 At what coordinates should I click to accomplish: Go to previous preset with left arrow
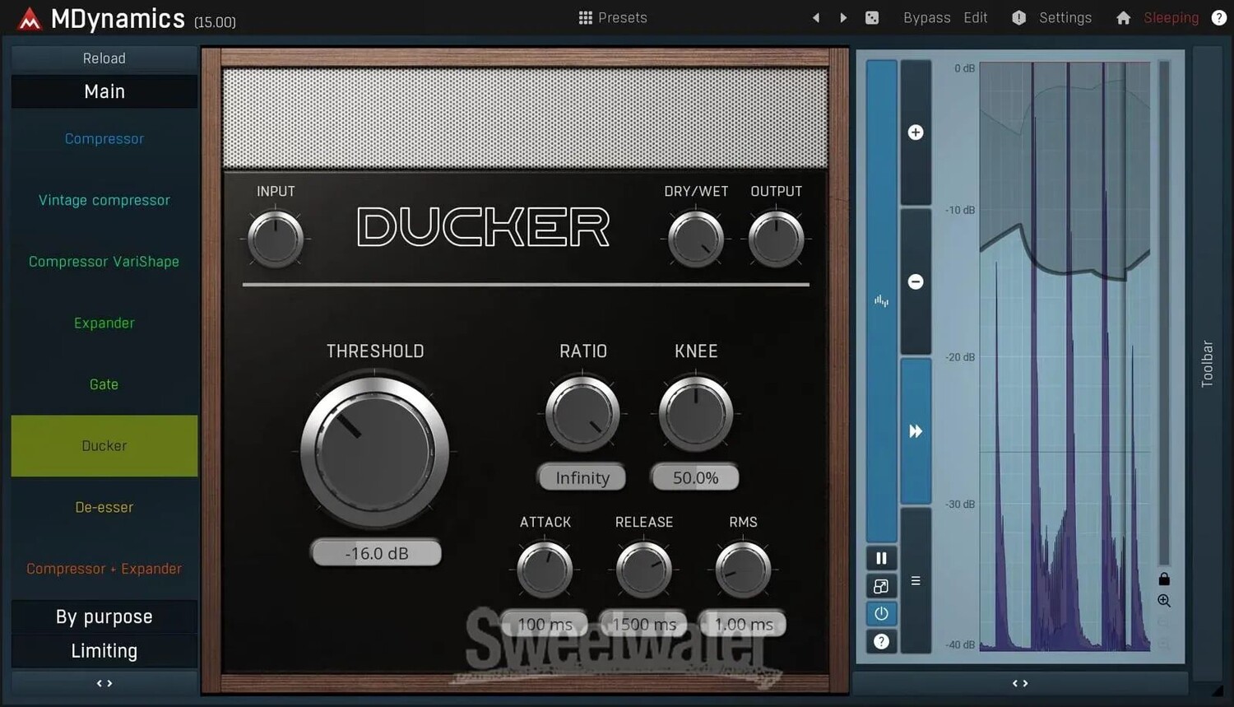pyautogui.click(x=816, y=17)
